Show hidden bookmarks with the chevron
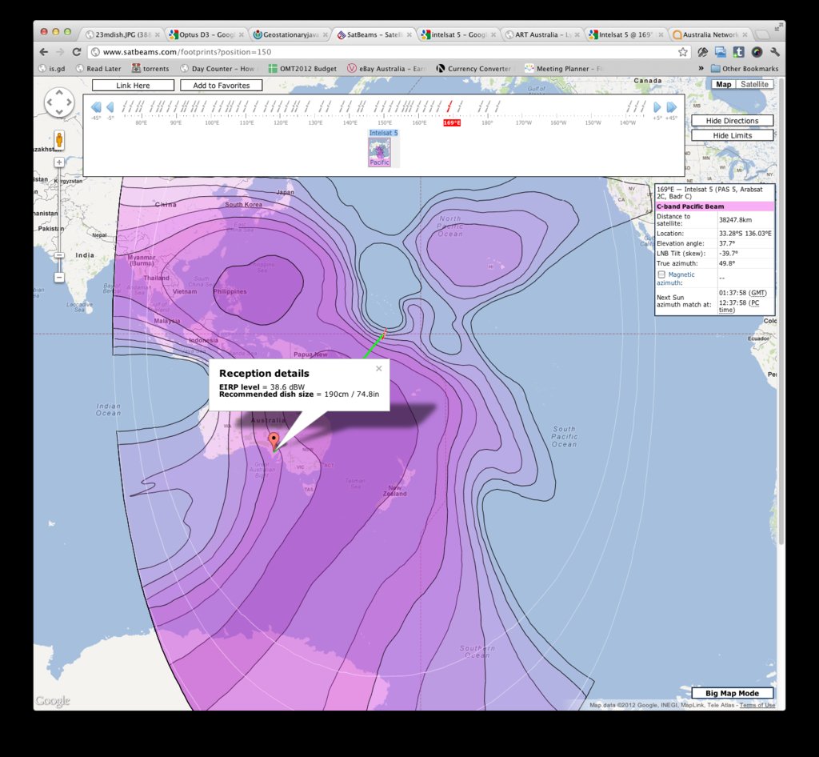The width and height of the screenshot is (819, 757). pos(701,69)
